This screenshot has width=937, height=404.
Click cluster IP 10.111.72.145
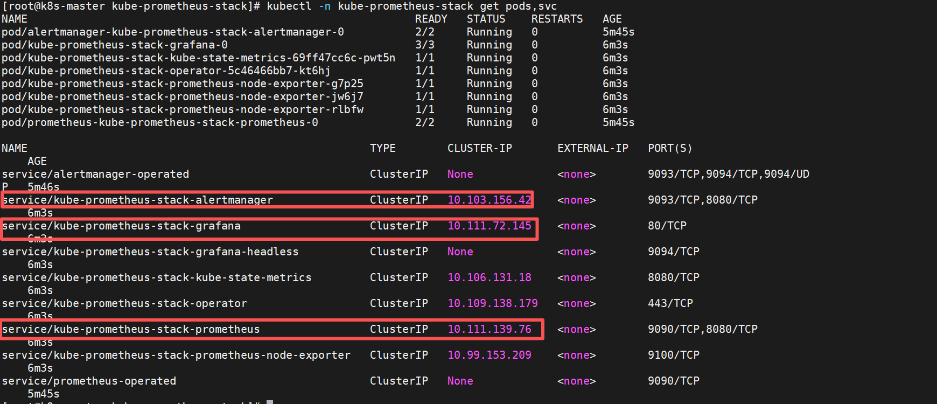(x=490, y=226)
